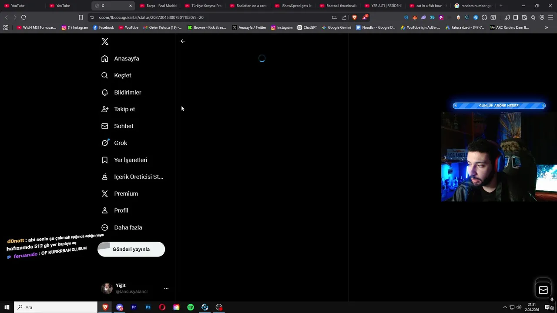Open the MetaMask fox extension

point(415,17)
